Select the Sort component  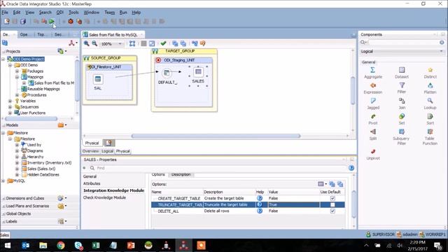point(430,119)
